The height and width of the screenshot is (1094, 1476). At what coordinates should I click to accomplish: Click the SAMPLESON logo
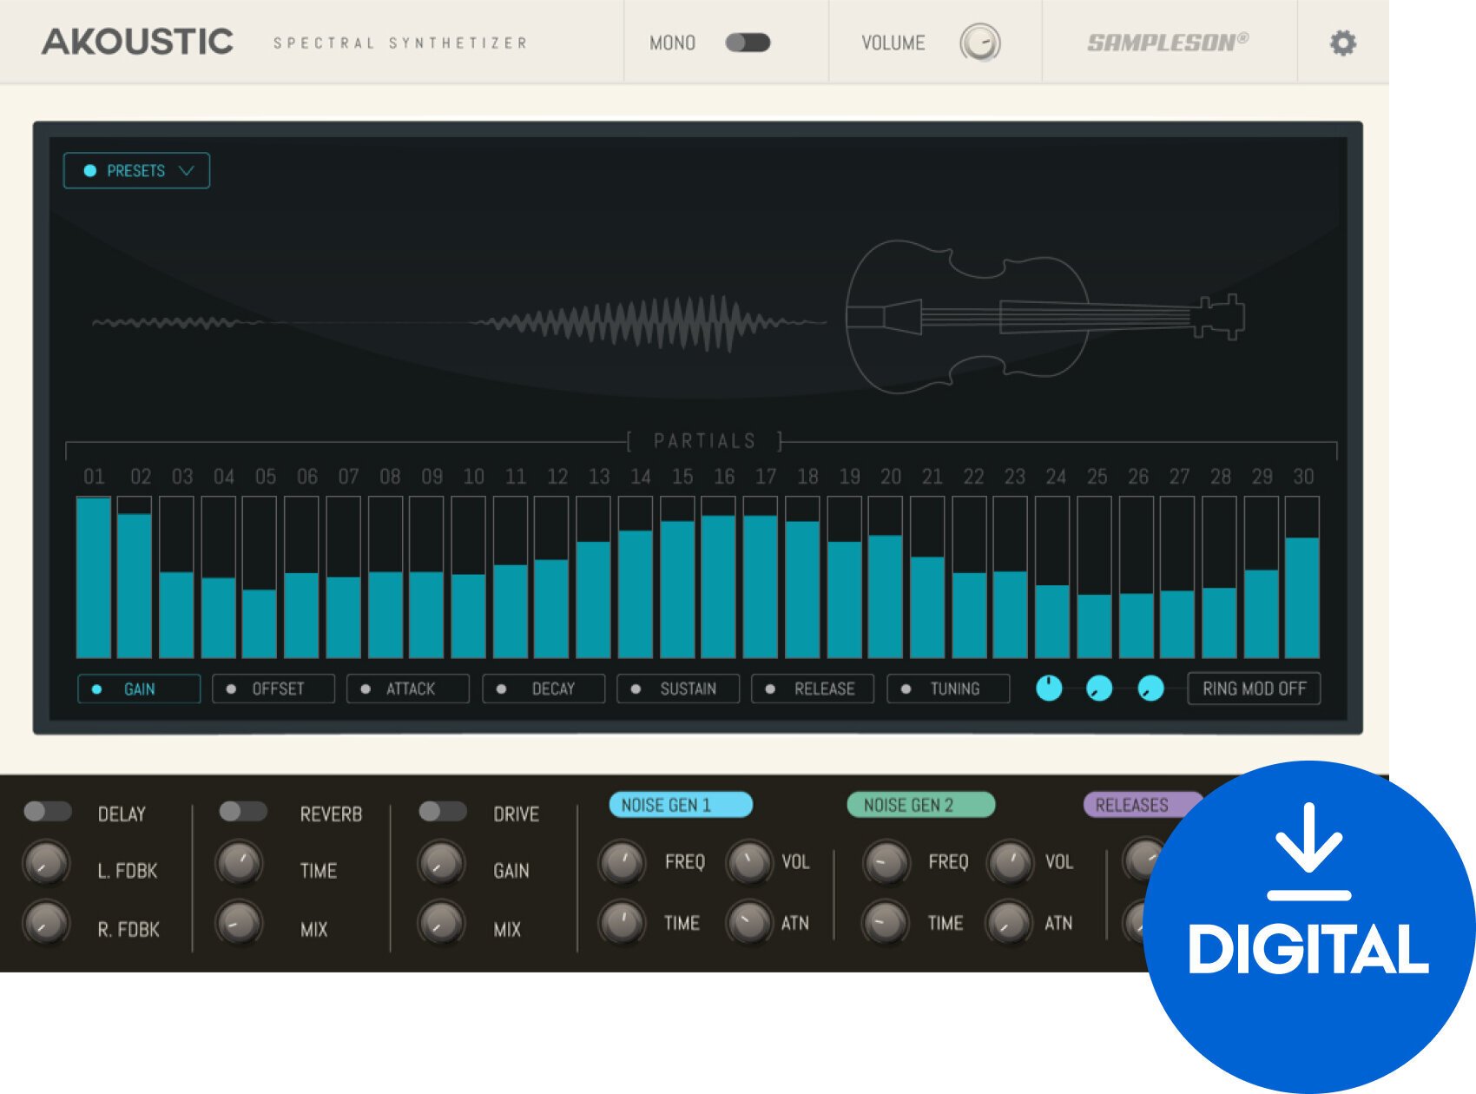(1168, 42)
